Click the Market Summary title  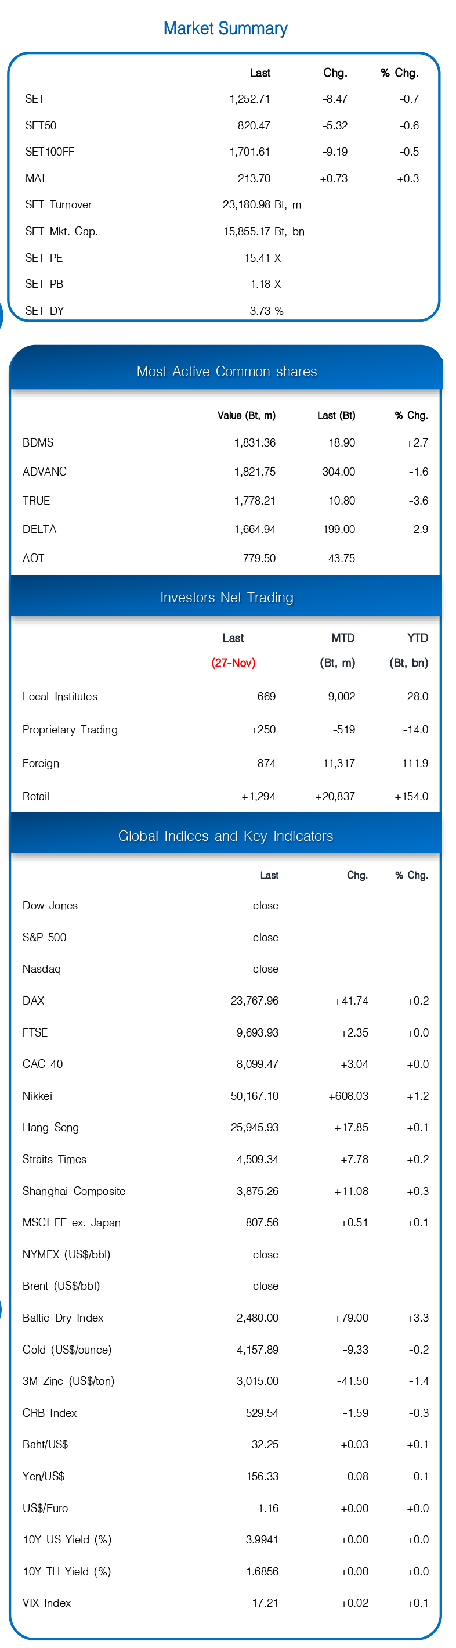pos(225,28)
